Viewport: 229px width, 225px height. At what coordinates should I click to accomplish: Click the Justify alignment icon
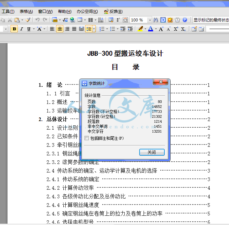[74, 29]
